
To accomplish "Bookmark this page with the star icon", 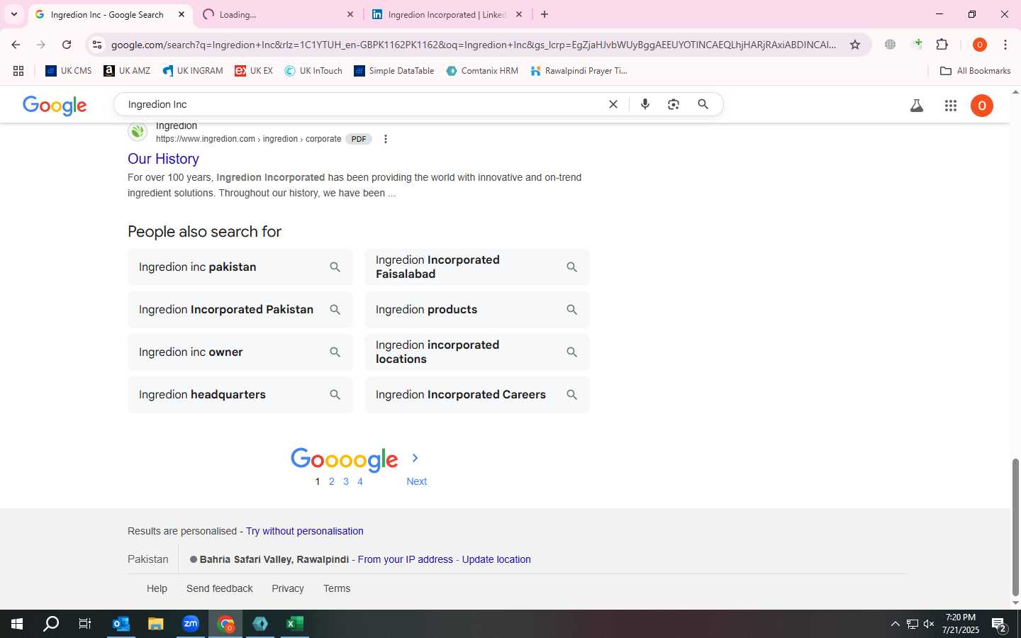I will pos(855,45).
